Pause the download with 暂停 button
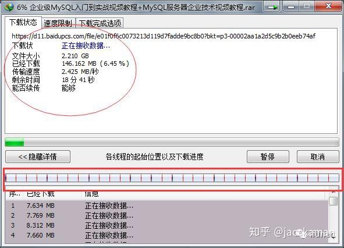The height and width of the screenshot is (248, 344). point(268,157)
